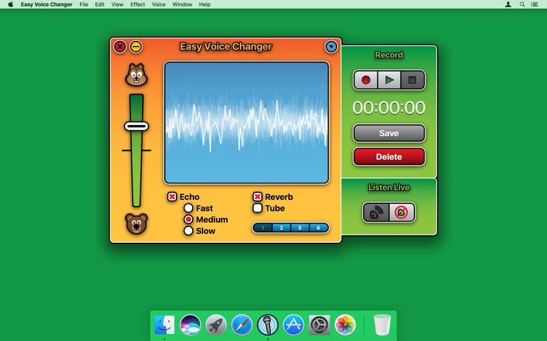Click the bear low-pitch icon

pos(136,224)
